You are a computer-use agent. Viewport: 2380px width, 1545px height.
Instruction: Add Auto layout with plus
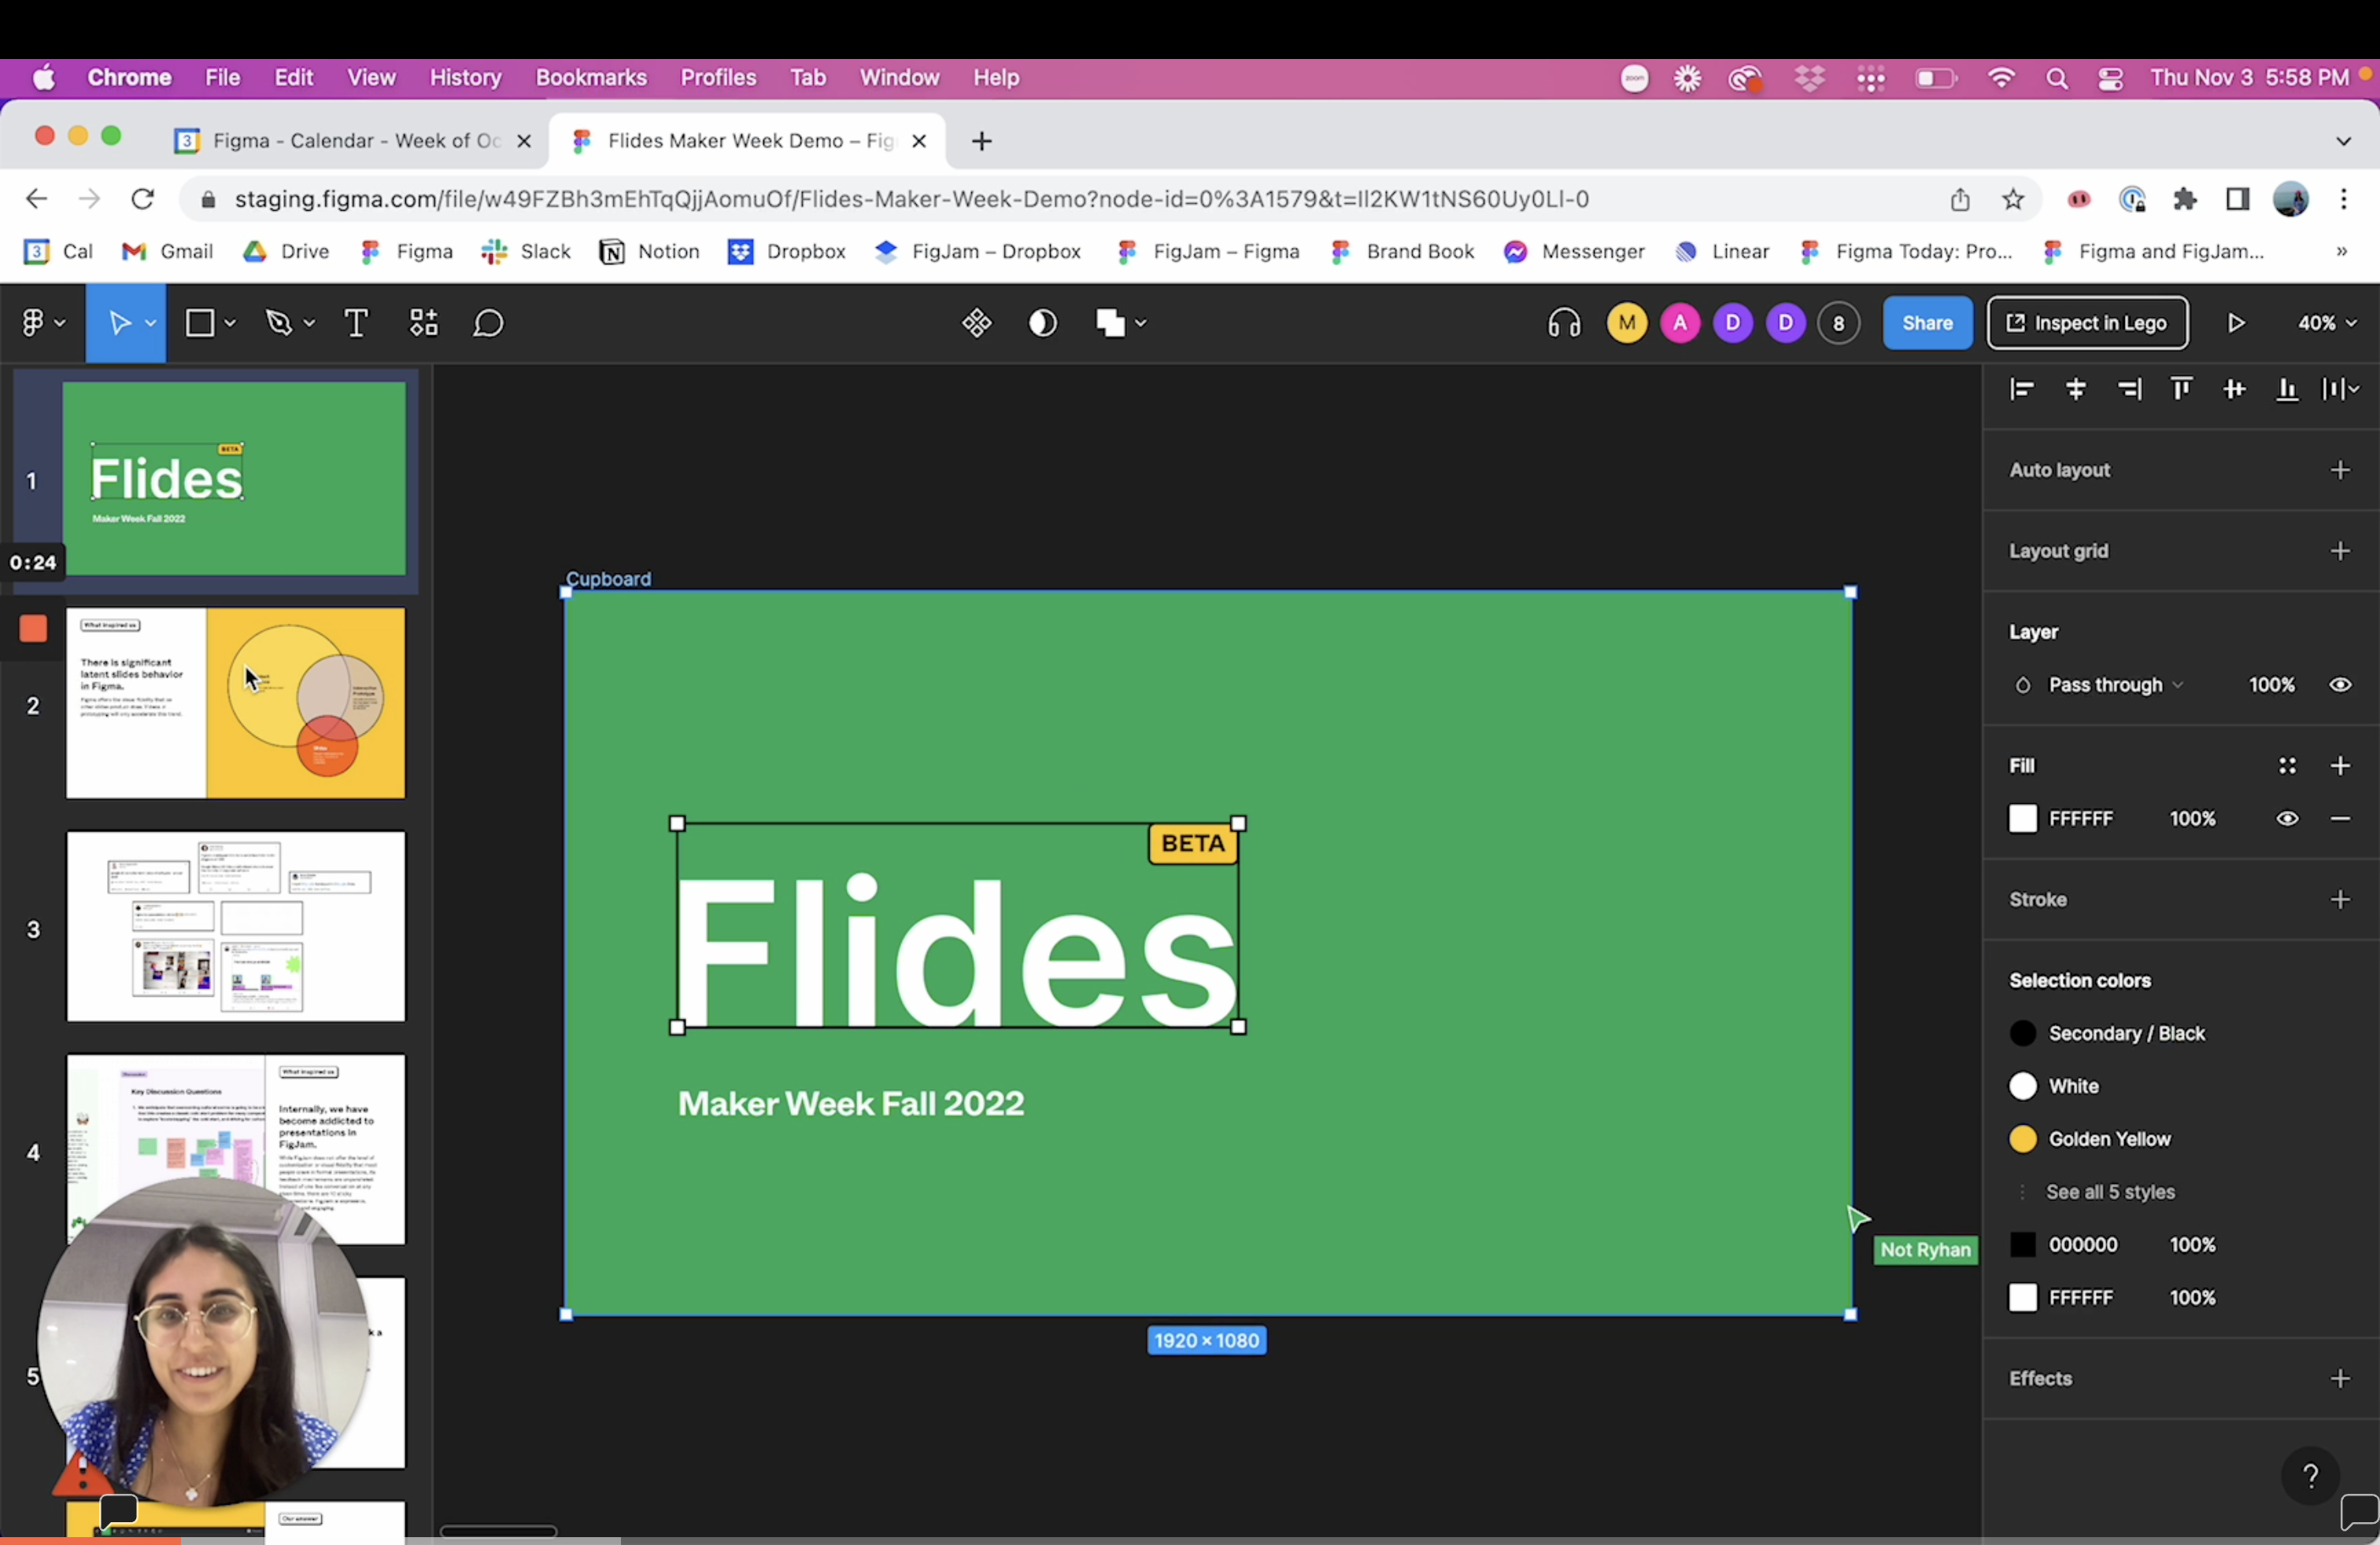coord(2340,470)
